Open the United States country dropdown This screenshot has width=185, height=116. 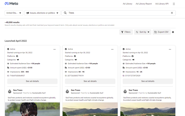click(x=14, y=13)
